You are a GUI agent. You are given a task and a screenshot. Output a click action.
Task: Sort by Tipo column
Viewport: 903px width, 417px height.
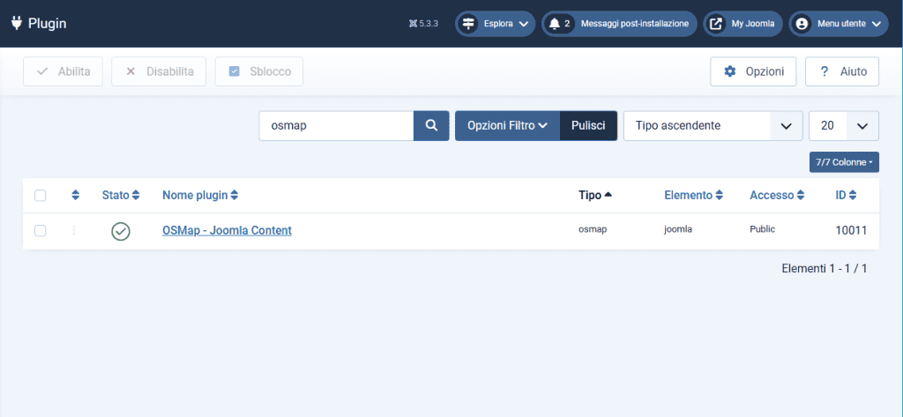[x=595, y=195]
